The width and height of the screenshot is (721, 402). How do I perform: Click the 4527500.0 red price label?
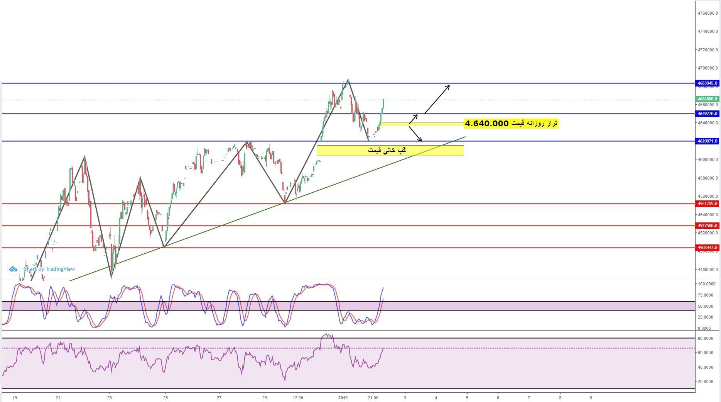coord(707,226)
